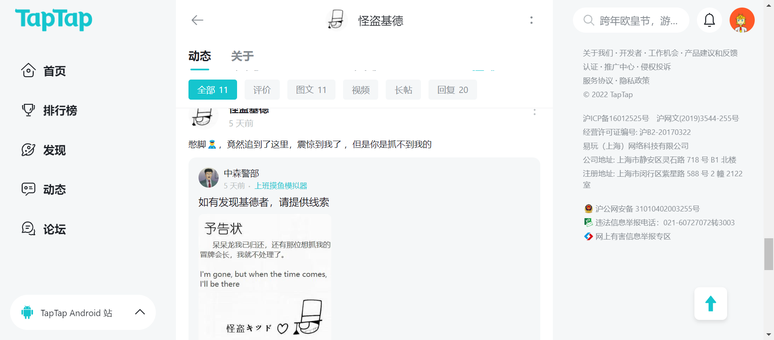Screen dimensions: 774x340
Task: Open 动态 feed in the sidebar
Action: pyautogui.click(x=44, y=189)
